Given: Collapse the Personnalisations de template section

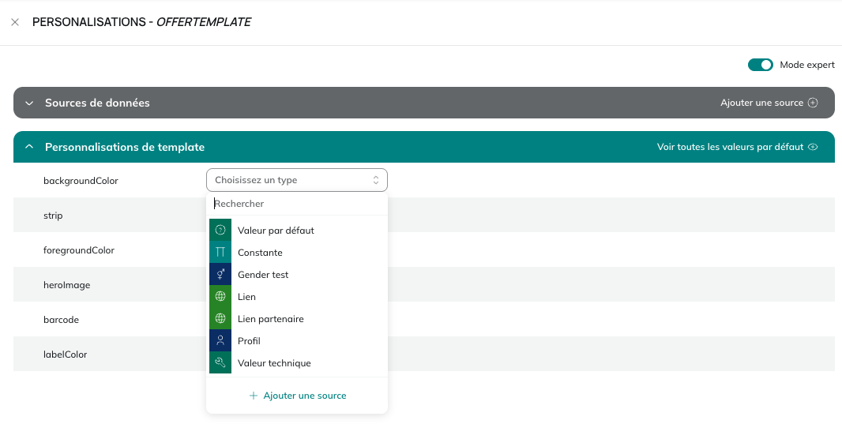Looking at the screenshot, I should click(29, 147).
